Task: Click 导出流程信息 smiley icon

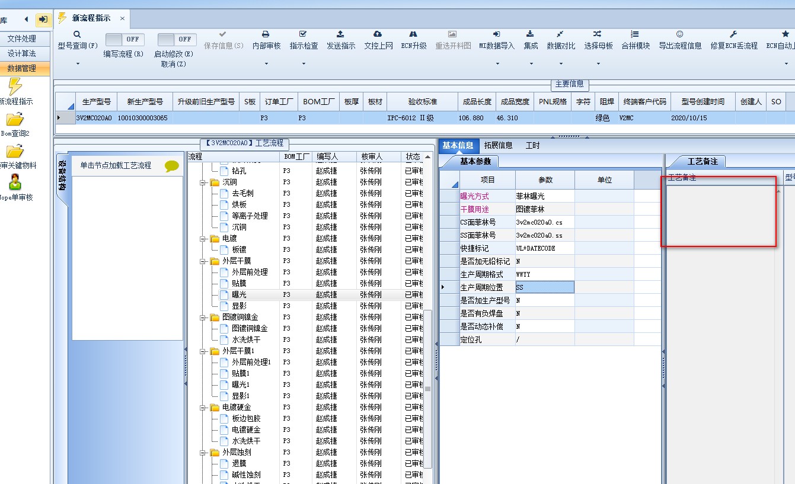Action: click(680, 34)
